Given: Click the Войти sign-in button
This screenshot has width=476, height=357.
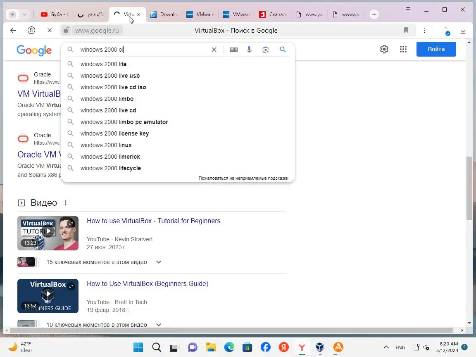Looking at the screenshot, I should coord(436,49).
